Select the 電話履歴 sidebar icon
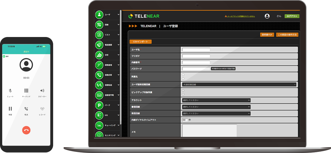The width and height of the screenshot is (331, 153). 99,45
